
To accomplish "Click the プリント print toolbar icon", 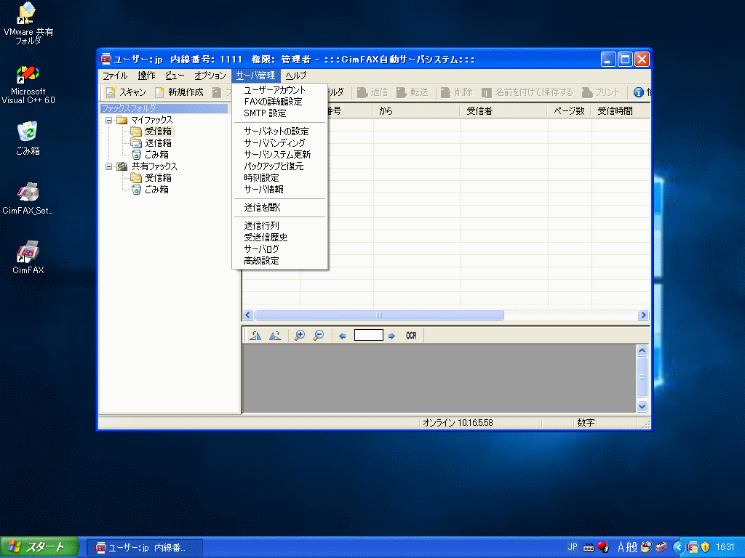I will pos(587,92).
